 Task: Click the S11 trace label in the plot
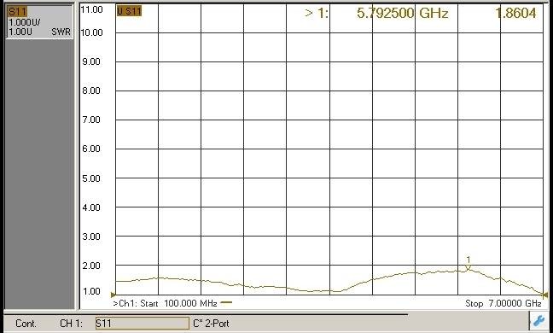129,11
